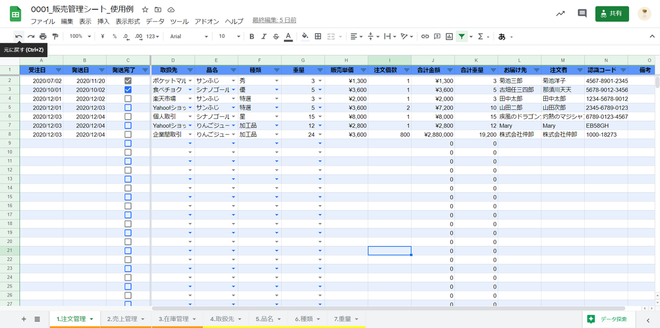This screenshot has height=328, width=660.
Task: Open the zoom level 100% dropdown
Action: [x=80, y=36]
